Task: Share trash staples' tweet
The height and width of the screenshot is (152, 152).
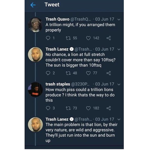Action: [109, 108]
